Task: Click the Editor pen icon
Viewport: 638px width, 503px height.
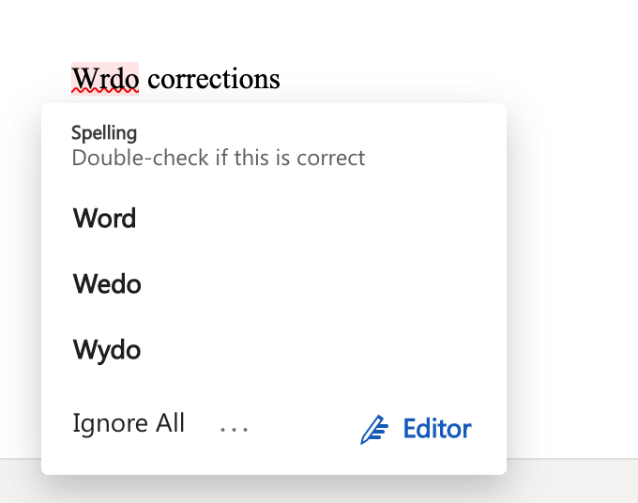Action: pyautogui.click(x=374, y=430)
